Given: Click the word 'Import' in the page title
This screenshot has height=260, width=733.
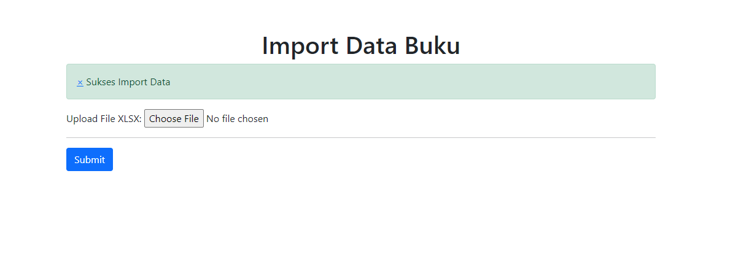Looking at the screenshot, I should tap(300, 46).
